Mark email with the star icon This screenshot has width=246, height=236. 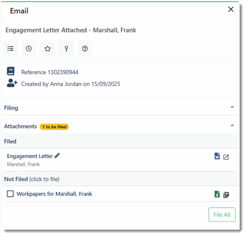click(x=47, y=49)
